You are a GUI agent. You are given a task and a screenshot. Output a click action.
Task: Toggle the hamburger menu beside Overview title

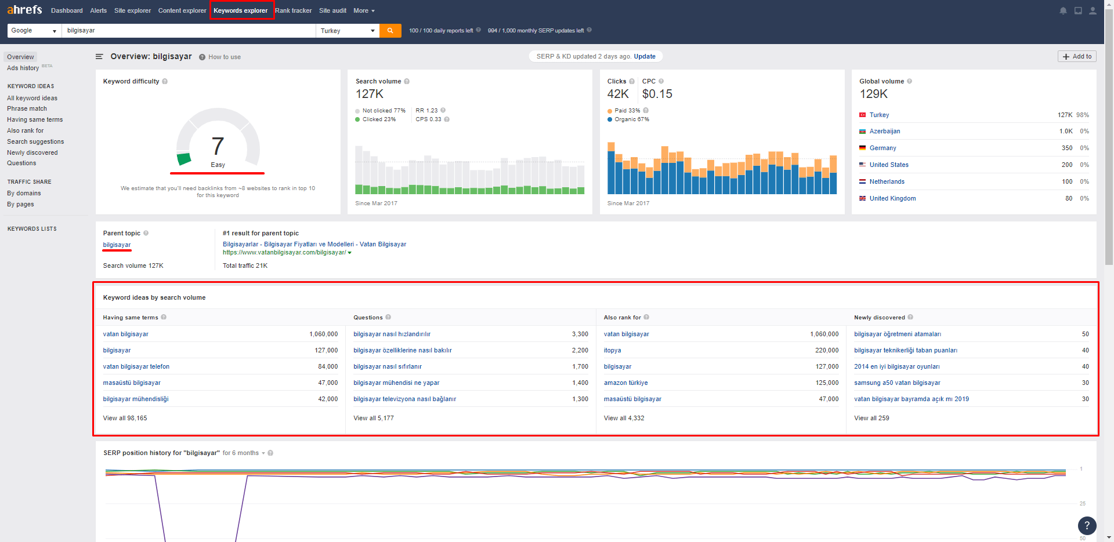click(99, 57)
